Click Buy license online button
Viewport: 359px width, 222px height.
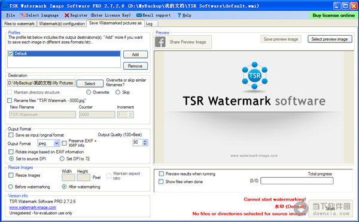(333, 16)
